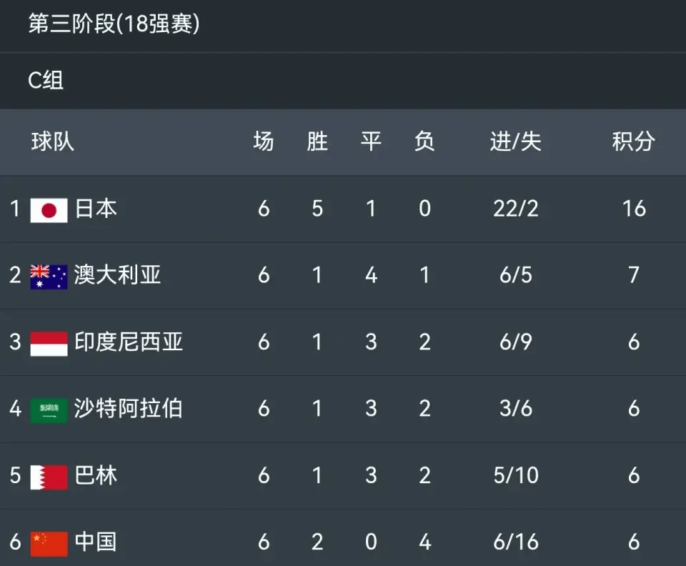Click China's 6/16 goals cell
The width and height of the screenshot is (686, 566).
point(516,542)
